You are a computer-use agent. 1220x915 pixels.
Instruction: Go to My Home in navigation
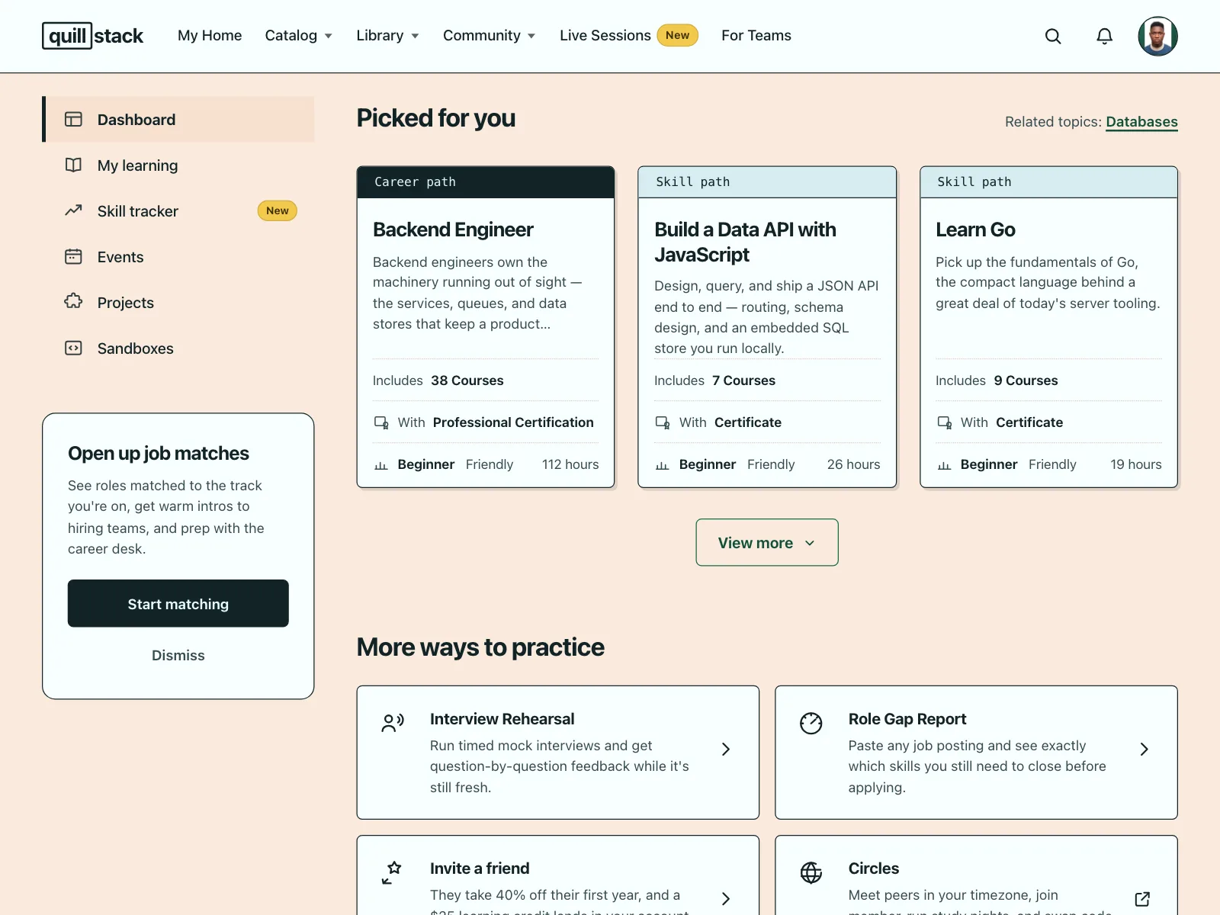[x=210, y=36]
